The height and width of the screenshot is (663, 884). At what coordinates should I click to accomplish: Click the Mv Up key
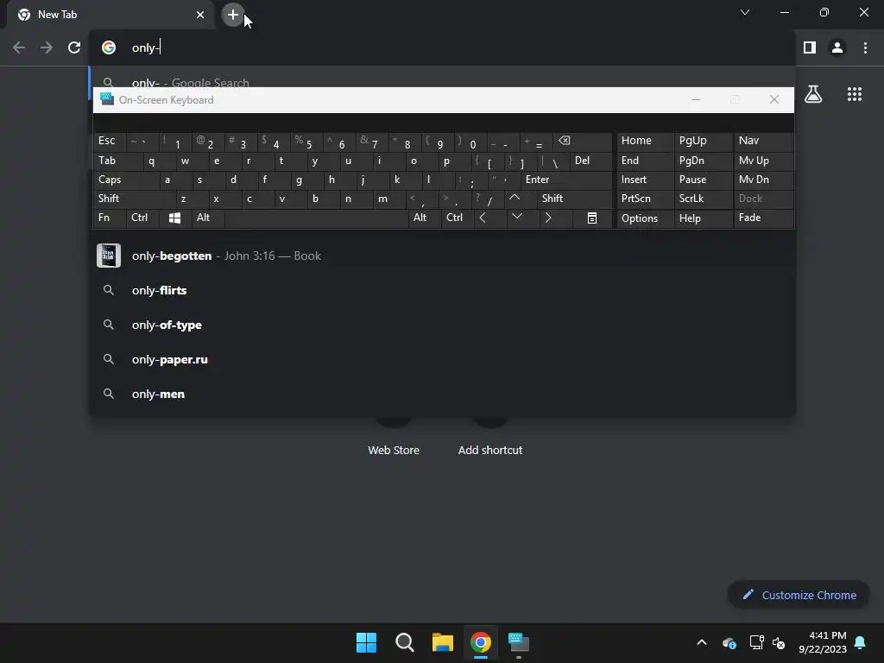[763, 161]
